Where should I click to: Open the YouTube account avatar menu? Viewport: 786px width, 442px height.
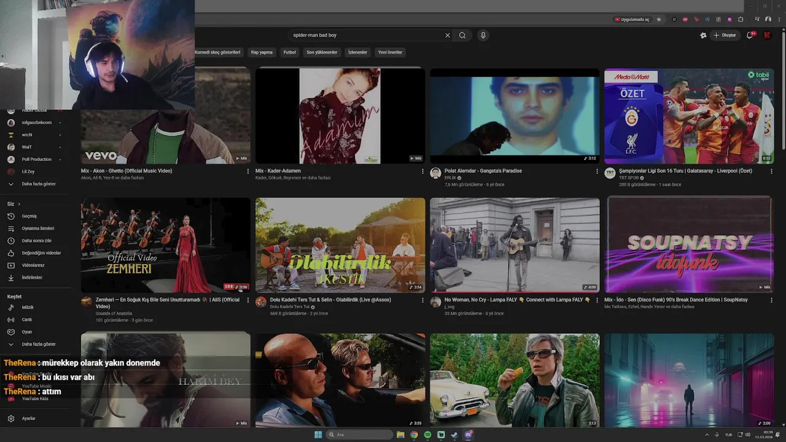click(x=768, y=35)
